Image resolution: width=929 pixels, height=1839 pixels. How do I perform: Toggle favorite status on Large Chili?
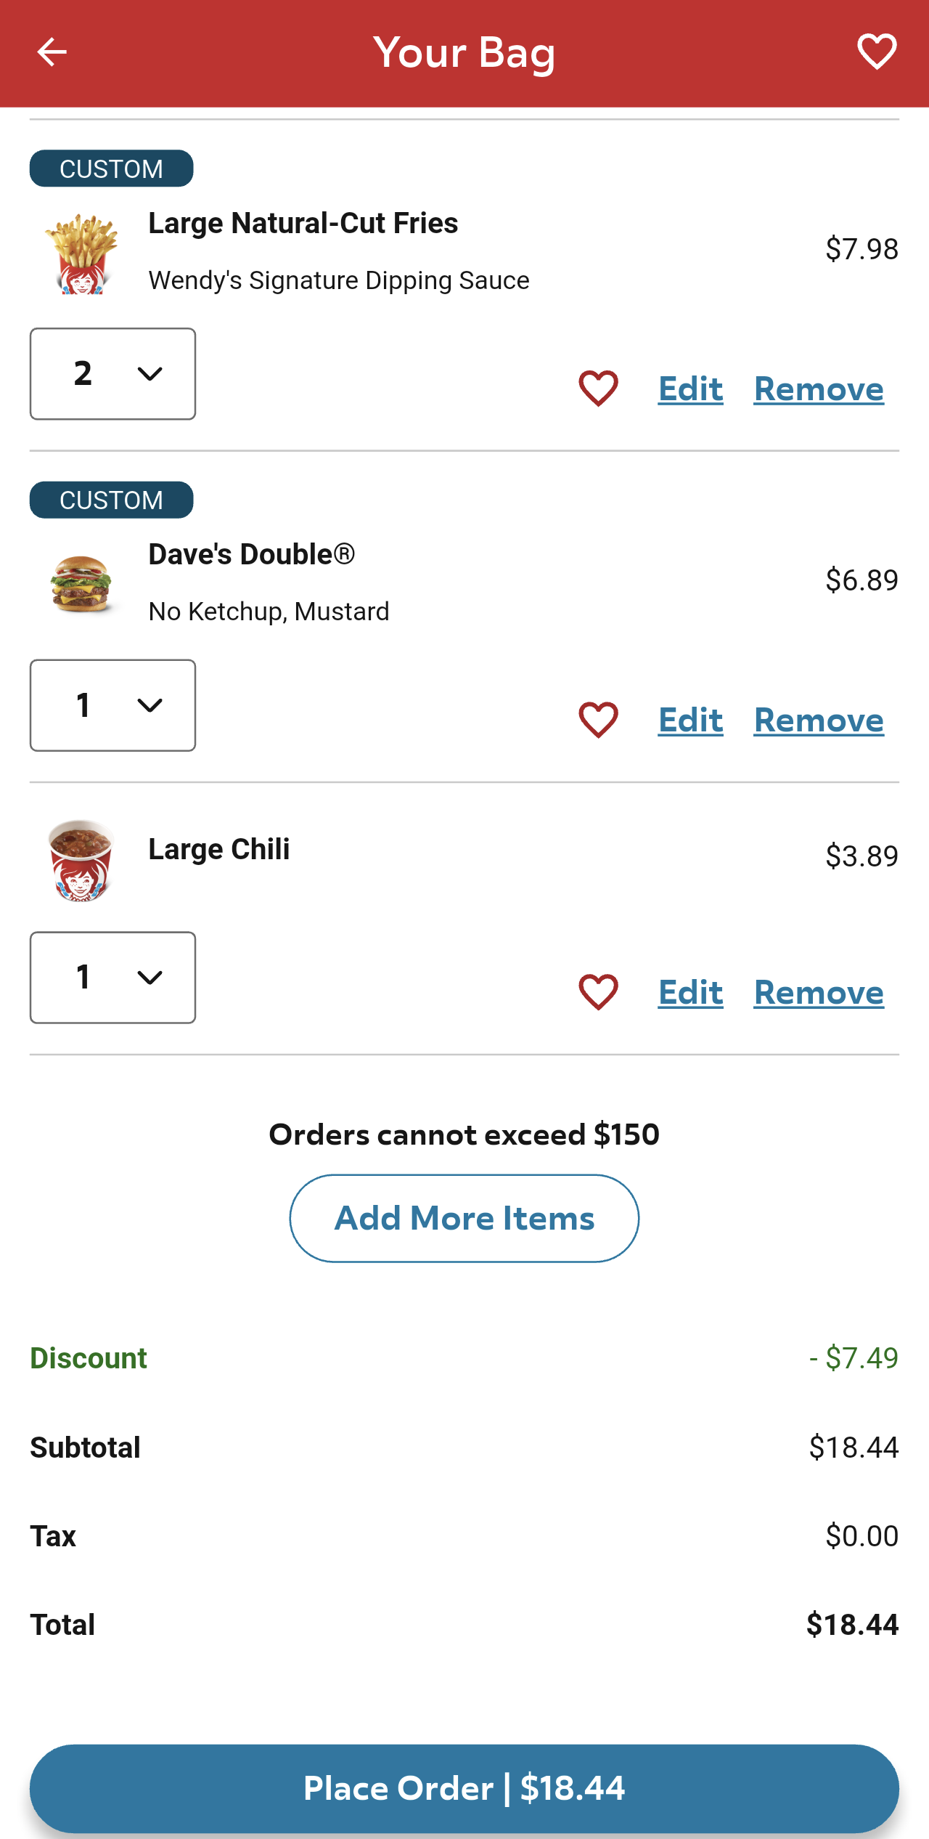point(597,992)
